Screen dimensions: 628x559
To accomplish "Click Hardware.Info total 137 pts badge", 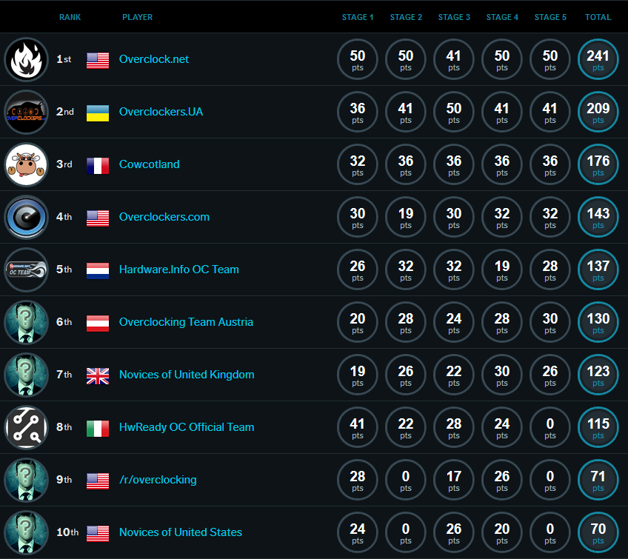I will tap(598, 270).
